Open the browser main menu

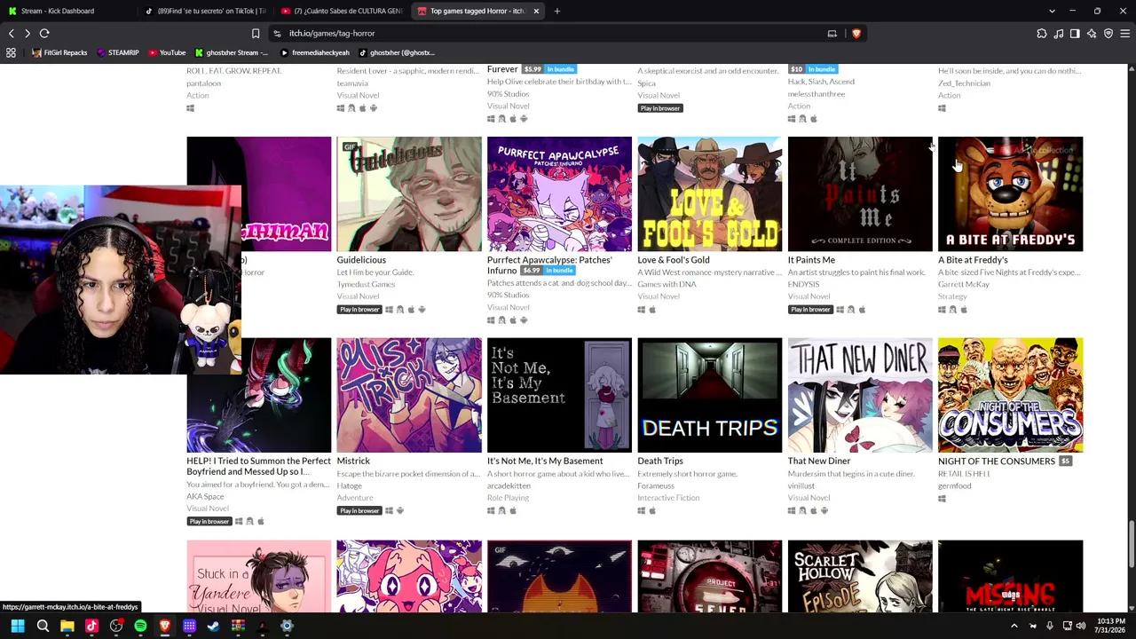pos(1124,34)
